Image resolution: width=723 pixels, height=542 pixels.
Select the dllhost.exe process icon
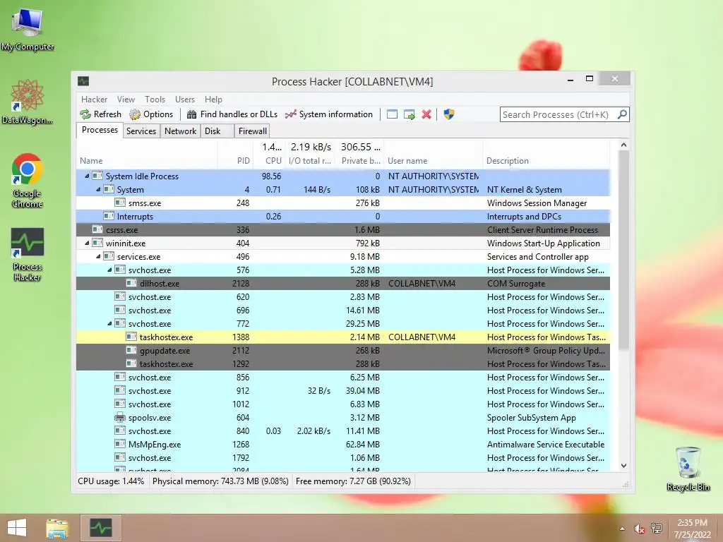click(131, 283)
